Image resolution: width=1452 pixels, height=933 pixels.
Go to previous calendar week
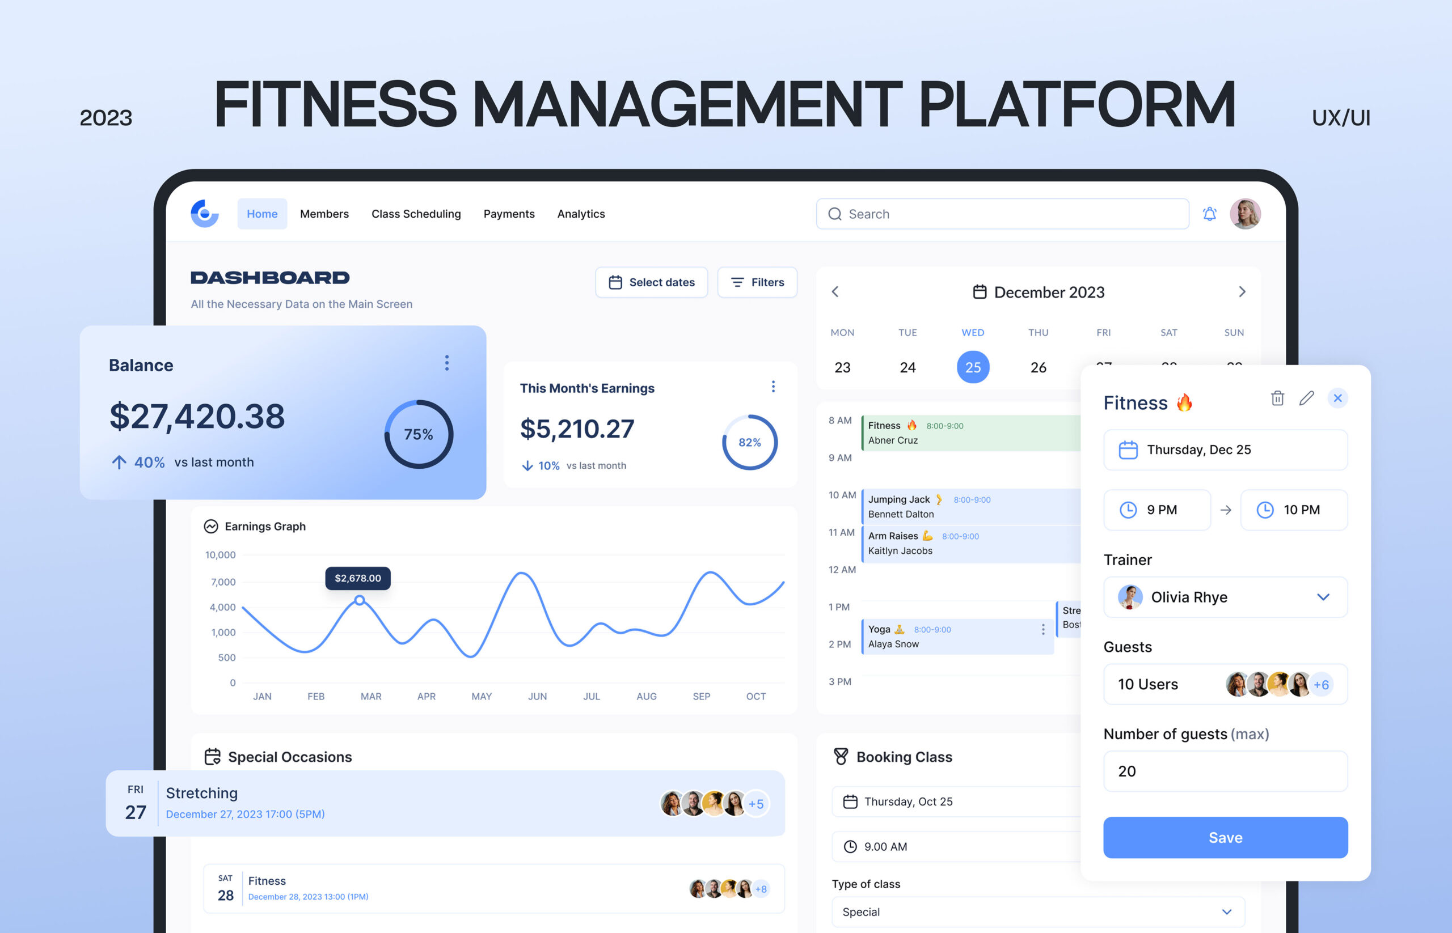(x=835, y=291)
